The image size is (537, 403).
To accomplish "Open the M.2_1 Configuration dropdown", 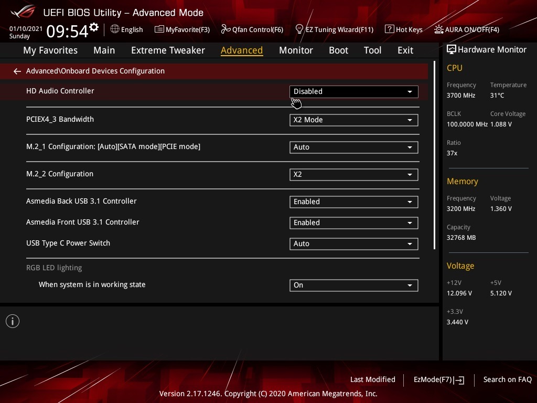I will [x=354, y=147].
